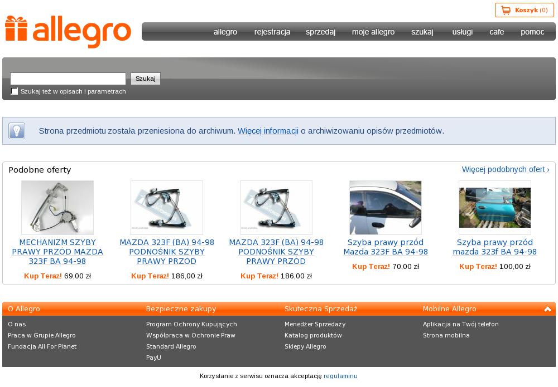Collapse the footer with the white arrow

(548, 309)
